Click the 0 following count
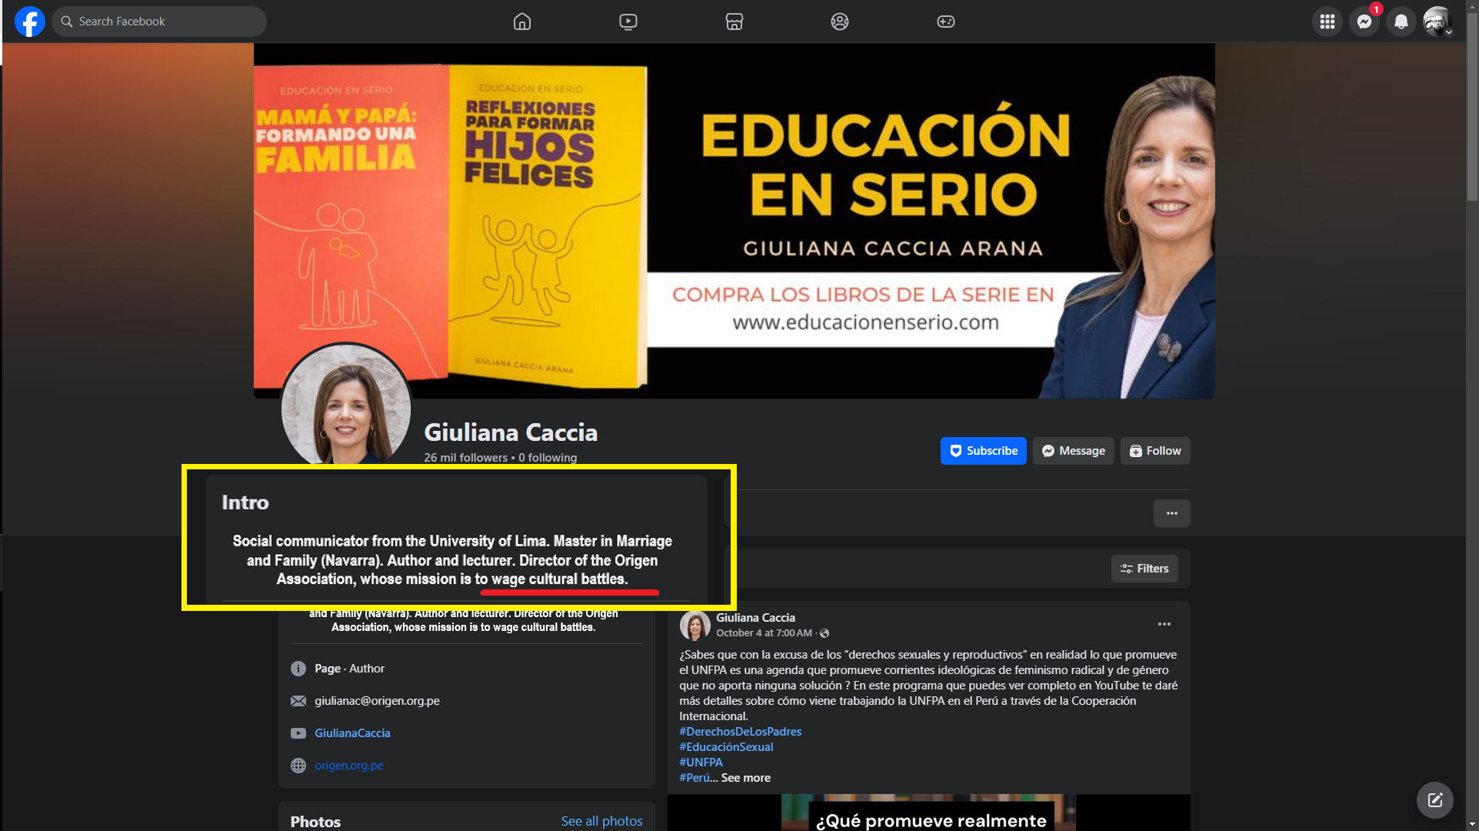This screenshot has width=1479, height=831. coord(548,458)
